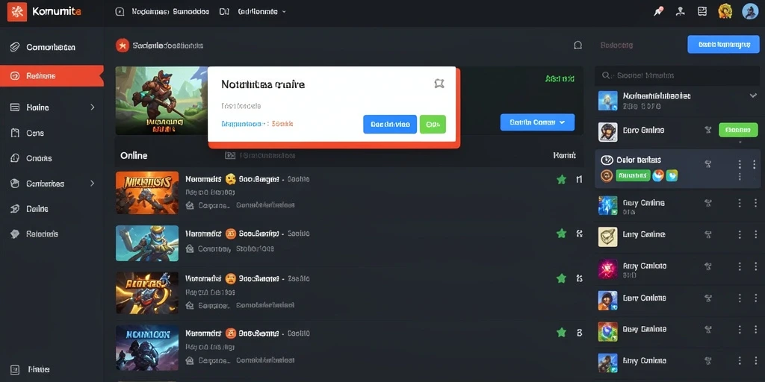Collapse the chevron on the first right-panel entry
The image size is (765, 382).
753,96
